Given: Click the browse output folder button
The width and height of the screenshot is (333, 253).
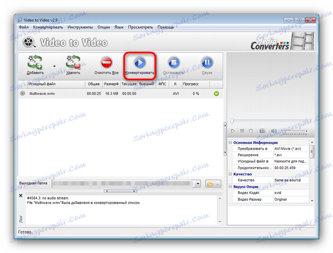Looking at the screenshot, I should [x=213, y=184].
